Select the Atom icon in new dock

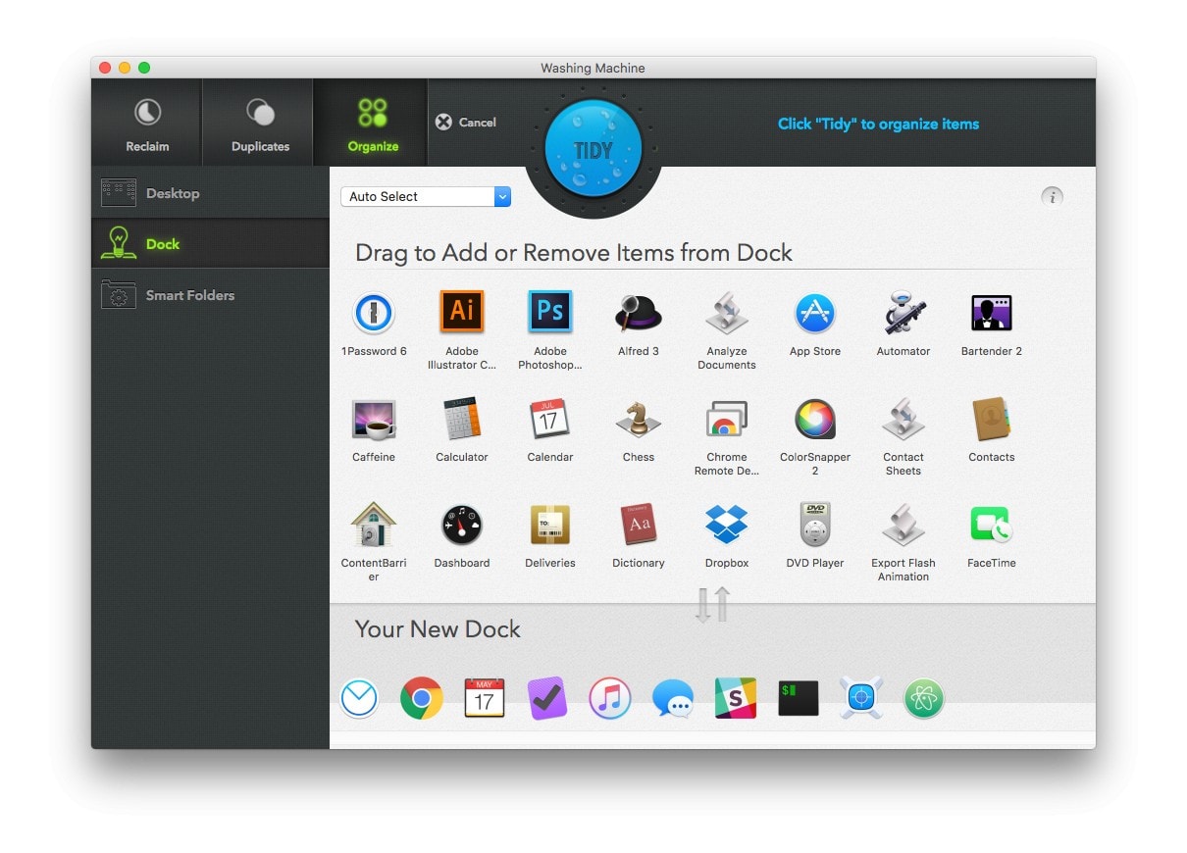pyautogui.click(x=923, y=699)
